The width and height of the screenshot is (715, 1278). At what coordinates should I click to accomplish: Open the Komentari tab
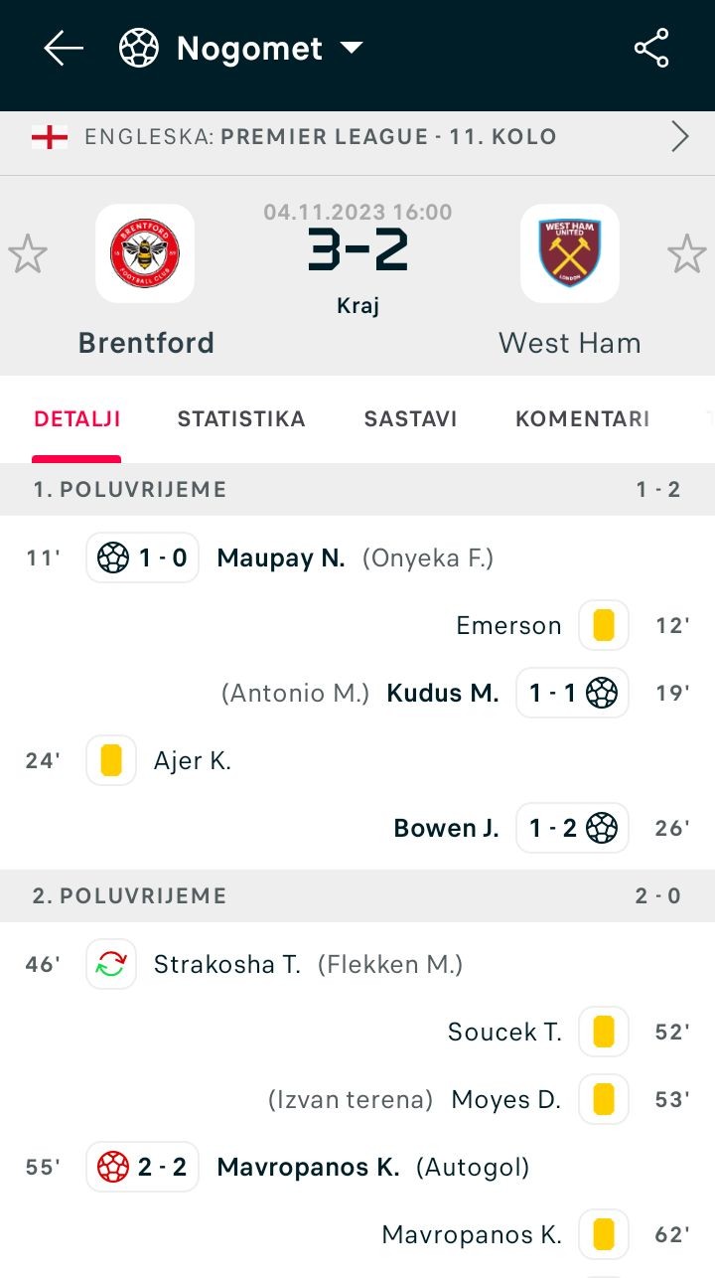(582, 419)
